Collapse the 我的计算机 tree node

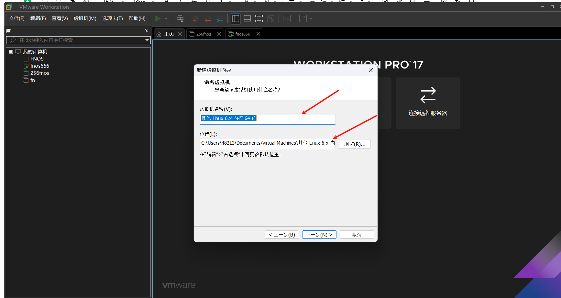[x=11, y=52]
